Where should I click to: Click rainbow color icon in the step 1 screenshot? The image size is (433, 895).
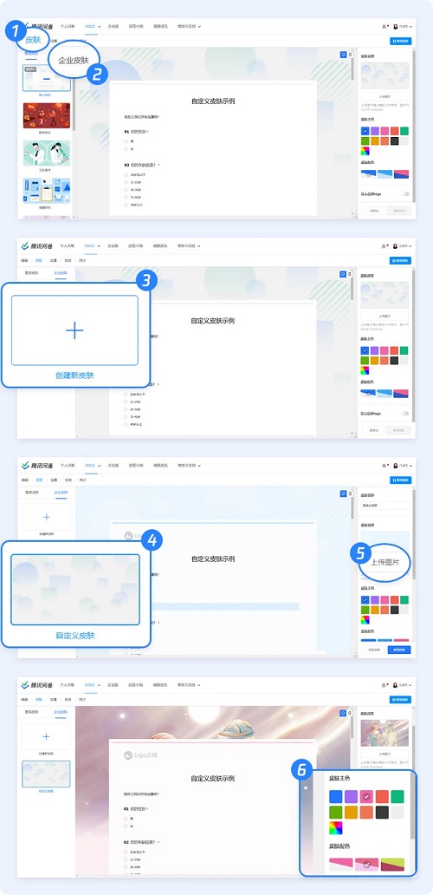click(365, 151)
